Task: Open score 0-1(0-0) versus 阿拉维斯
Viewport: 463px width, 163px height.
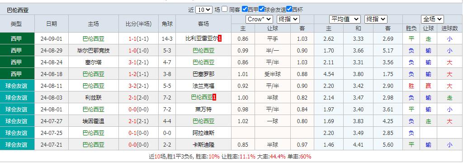Action: [139, 133]
